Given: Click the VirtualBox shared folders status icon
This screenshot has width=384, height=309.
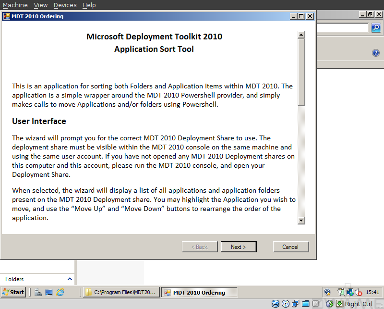Looking at the screenshot, I should click(x=306, y=304).
